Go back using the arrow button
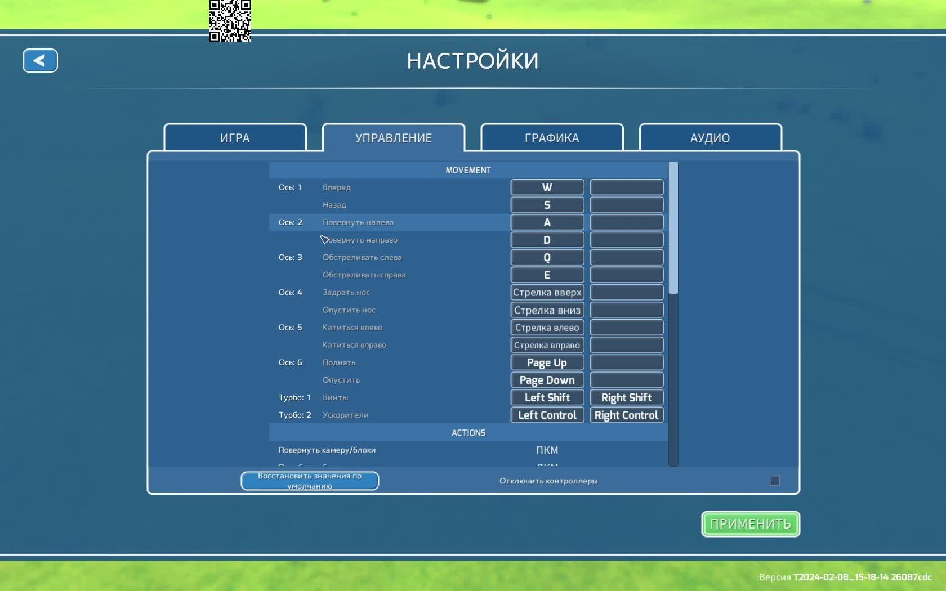 click(x=40, y=60)
